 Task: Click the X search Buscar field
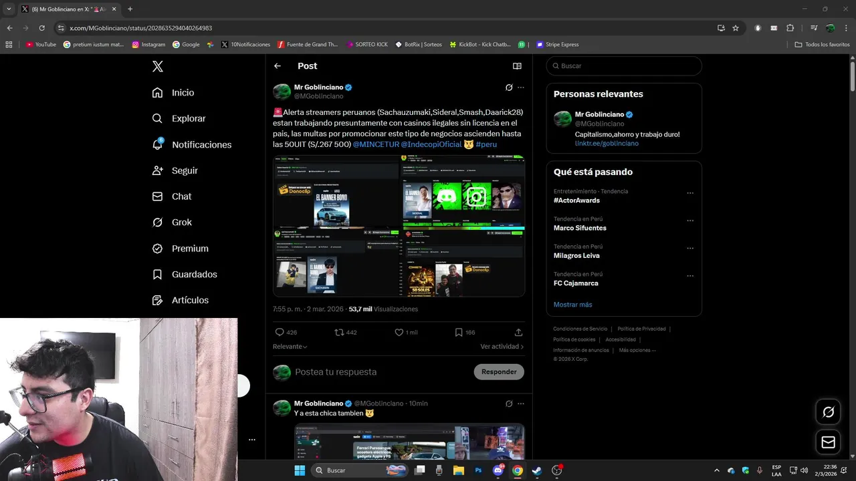pos(624,66)
